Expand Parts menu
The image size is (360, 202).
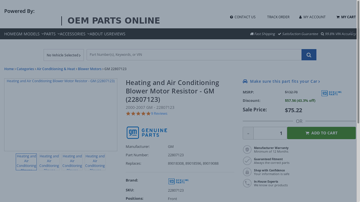coord(52,34)
